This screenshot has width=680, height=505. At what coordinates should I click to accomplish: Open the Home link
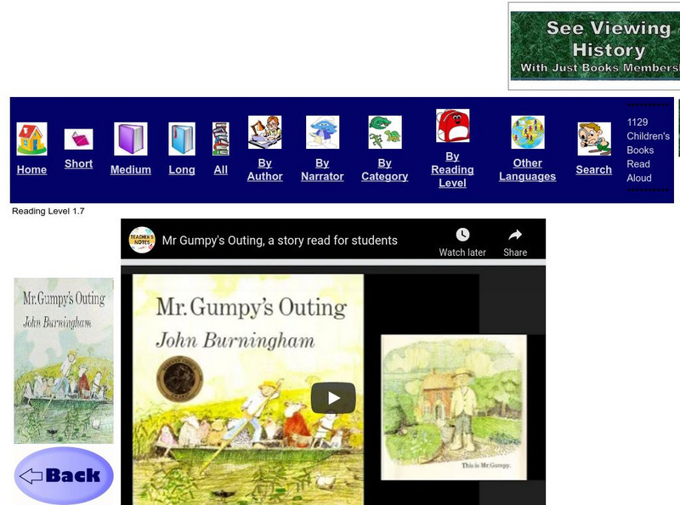31,170
